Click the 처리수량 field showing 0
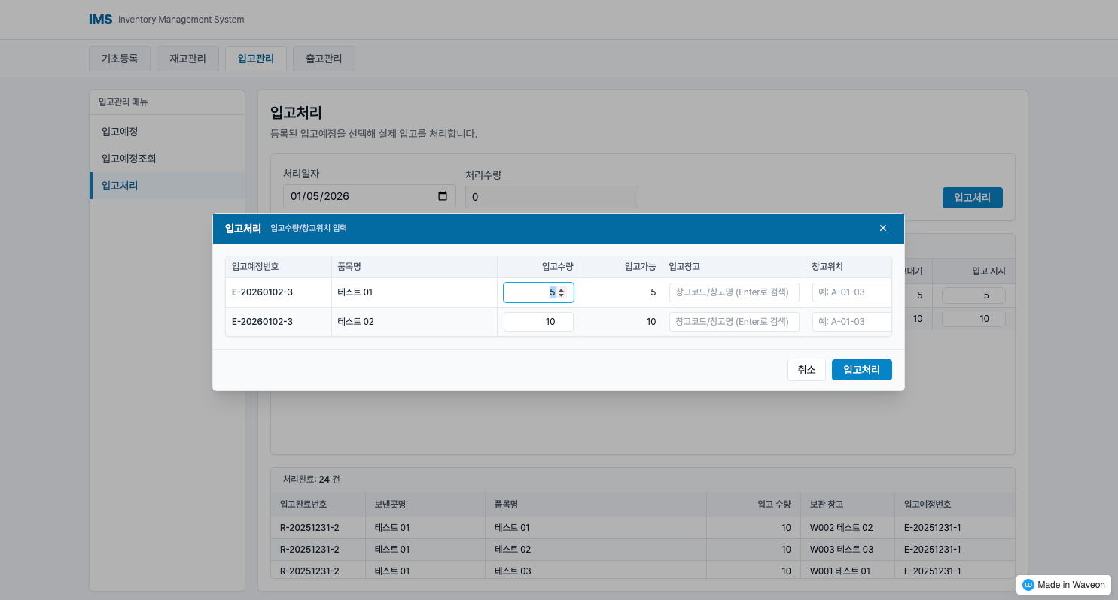The width and height of the screenshot is (1118, 600). [x=551, y=197]
